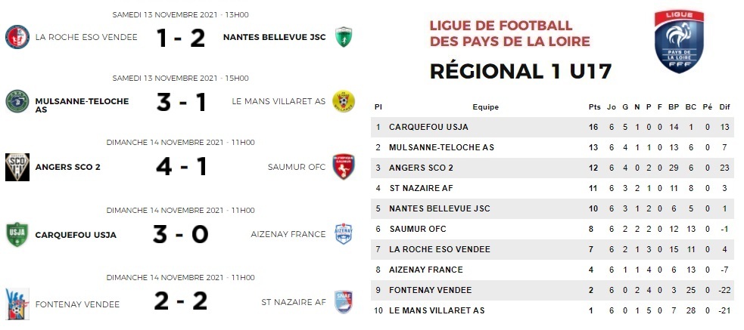The width and height of the screenshot is (744, 330).
Task: Click the Saumur OFC shield logo
Action: coord(344,166)
